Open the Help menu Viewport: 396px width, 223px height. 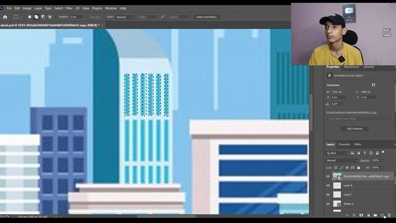pyautogui.click(x=123, y=8)
